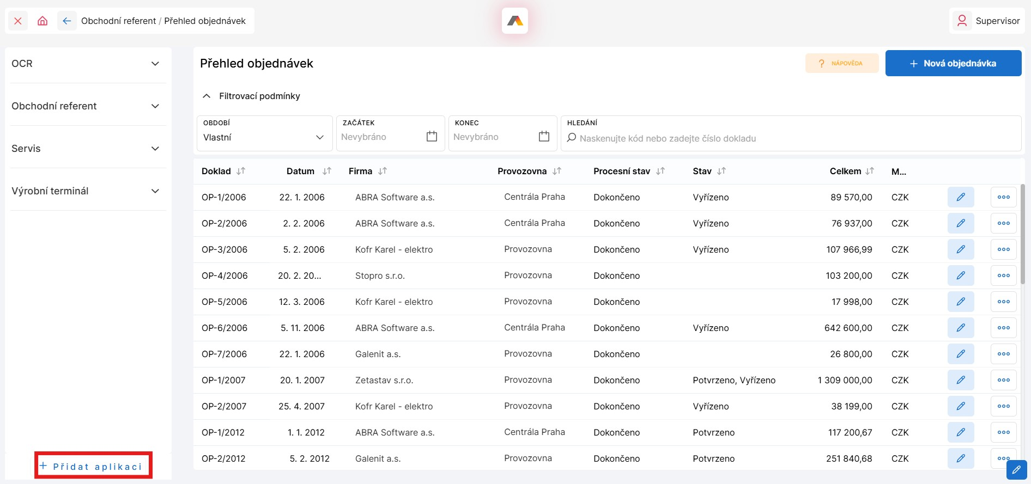Viewport: 1031px width, 484px height.
Task: Edit order OP-7/2006 with pencil icon
Action: tap(961, 354)
